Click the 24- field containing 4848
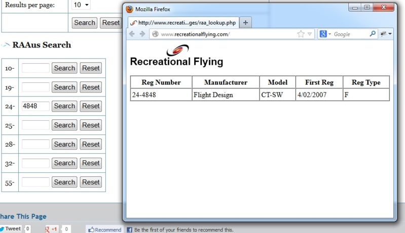Viewport: 405px width, 233px height. (35, 106)
